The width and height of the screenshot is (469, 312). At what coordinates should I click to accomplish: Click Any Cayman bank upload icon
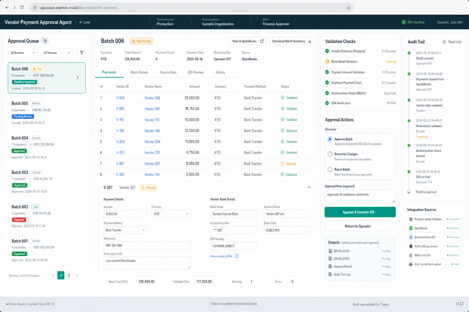[411, 264]
